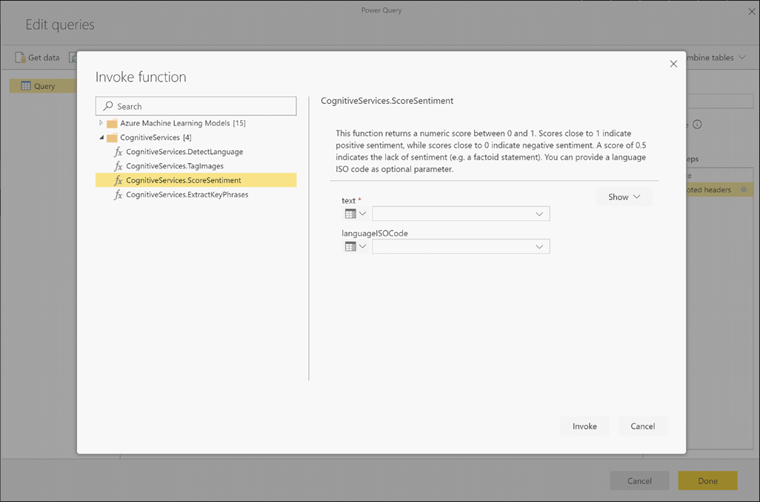Close the Power Query window

(751, 11)
